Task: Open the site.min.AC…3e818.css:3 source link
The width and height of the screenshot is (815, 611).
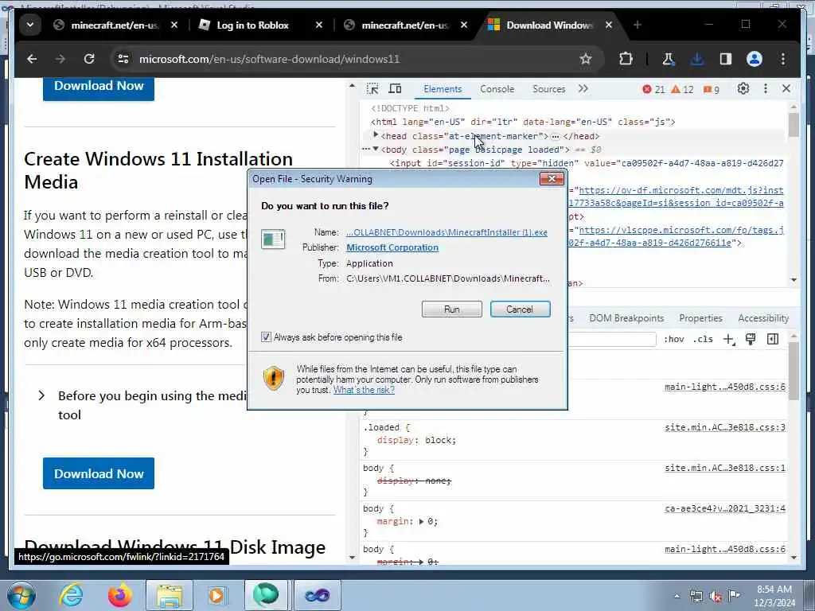Action: (x=725, y=427)
